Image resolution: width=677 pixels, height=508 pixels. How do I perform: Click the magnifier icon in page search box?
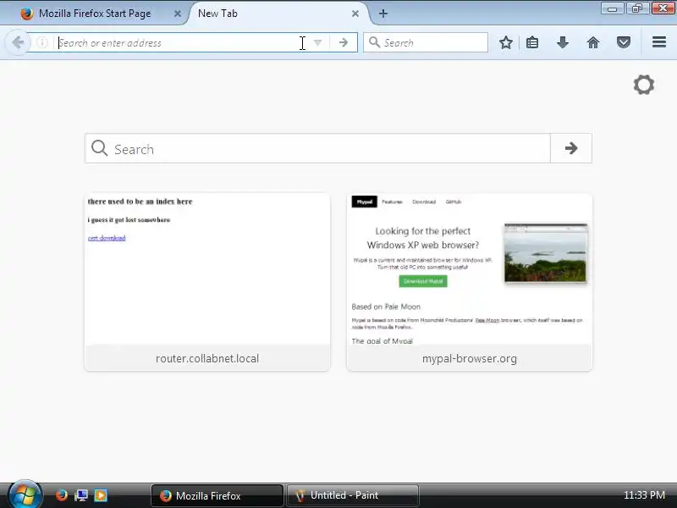(99, 147)
